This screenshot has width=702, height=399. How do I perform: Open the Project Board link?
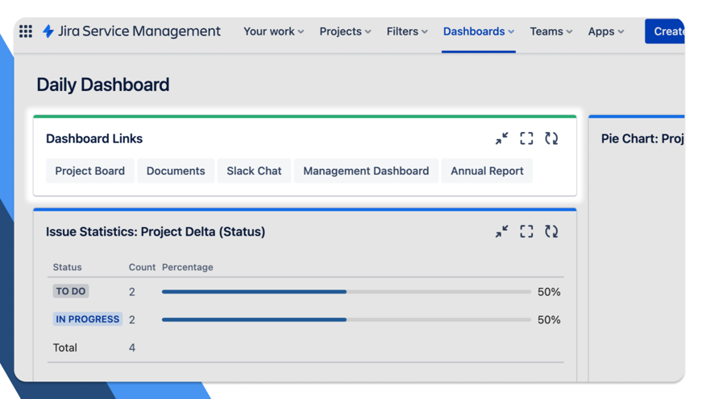(x=89, y=171)
